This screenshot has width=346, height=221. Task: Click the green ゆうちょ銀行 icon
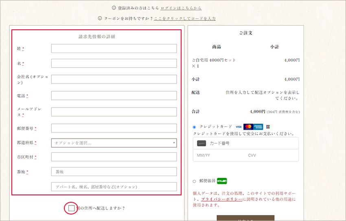(222, 181)
